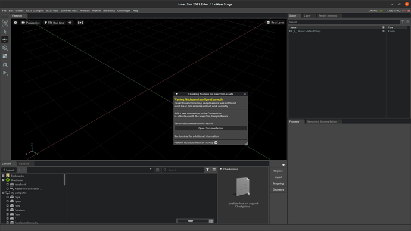Switch to Semantics Schema Editor tab
The image size is (411, 231).
pos(322,122)
